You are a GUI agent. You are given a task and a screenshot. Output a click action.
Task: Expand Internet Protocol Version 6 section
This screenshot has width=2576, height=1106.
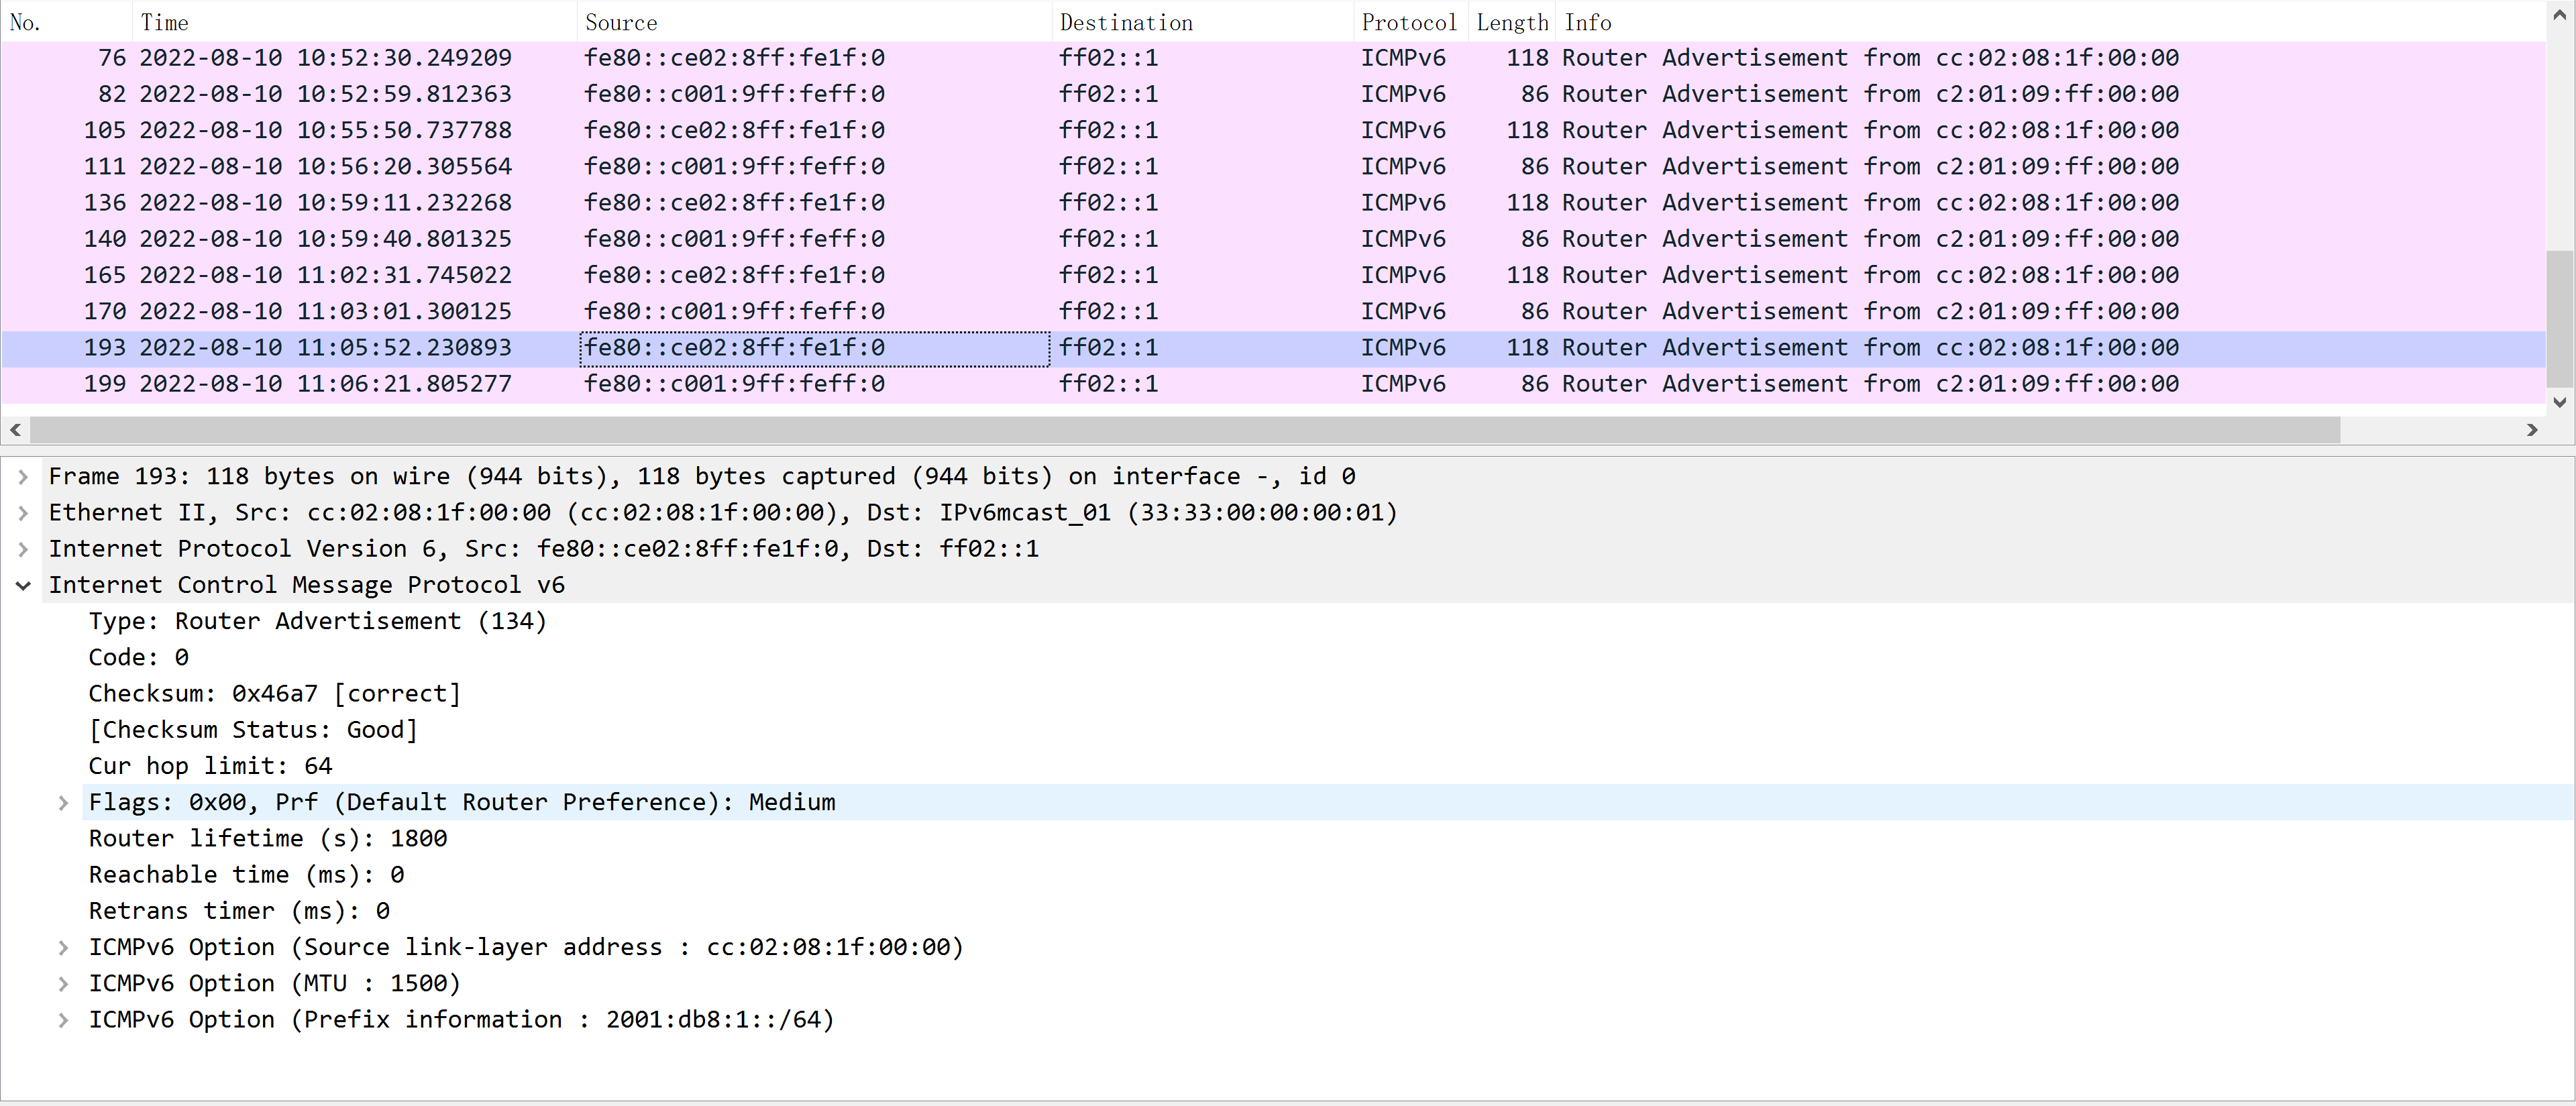(23, 549)
